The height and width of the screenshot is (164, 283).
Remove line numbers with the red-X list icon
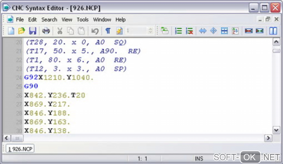189,31
